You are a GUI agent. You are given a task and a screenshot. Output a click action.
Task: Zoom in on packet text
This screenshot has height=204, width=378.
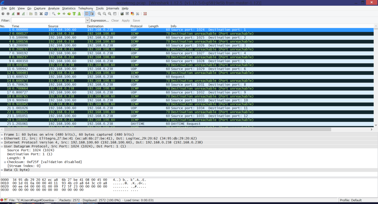99,14
